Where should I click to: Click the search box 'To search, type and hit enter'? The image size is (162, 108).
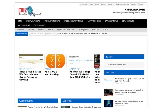coord(124,65)
